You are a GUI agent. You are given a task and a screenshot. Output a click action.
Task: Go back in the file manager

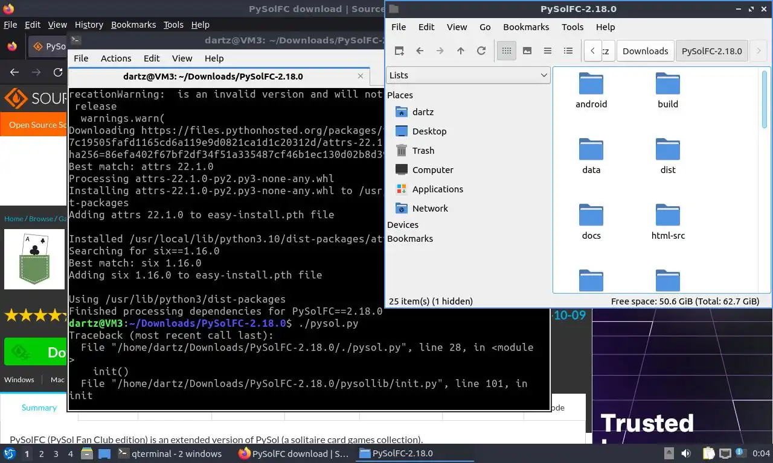point(420,51)
